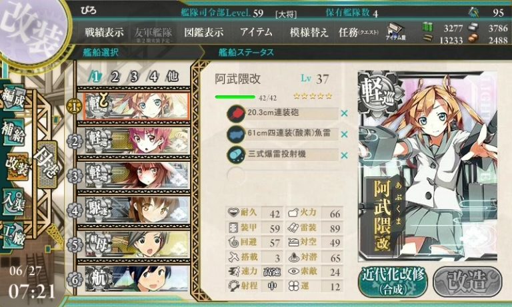Open the 入渠 (docking) side icon
Viewport: 512px width, 307px height.
pos(13,202)
